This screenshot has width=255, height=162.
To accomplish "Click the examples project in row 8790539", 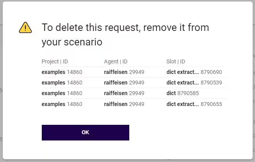I will click(53, 83).
